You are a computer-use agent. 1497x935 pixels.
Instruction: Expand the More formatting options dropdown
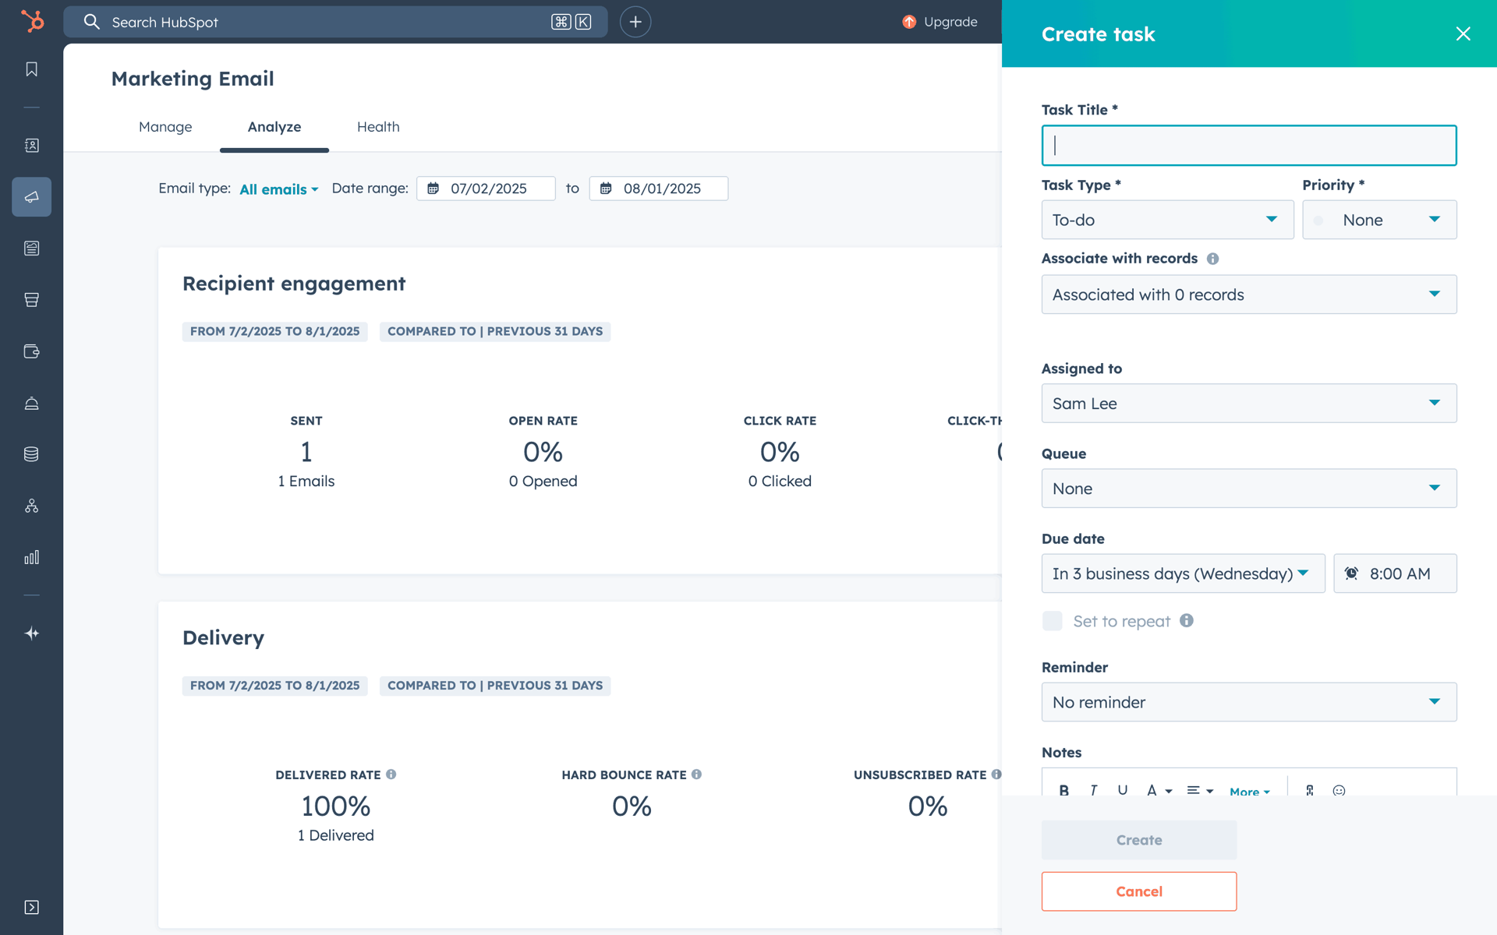1250,792
